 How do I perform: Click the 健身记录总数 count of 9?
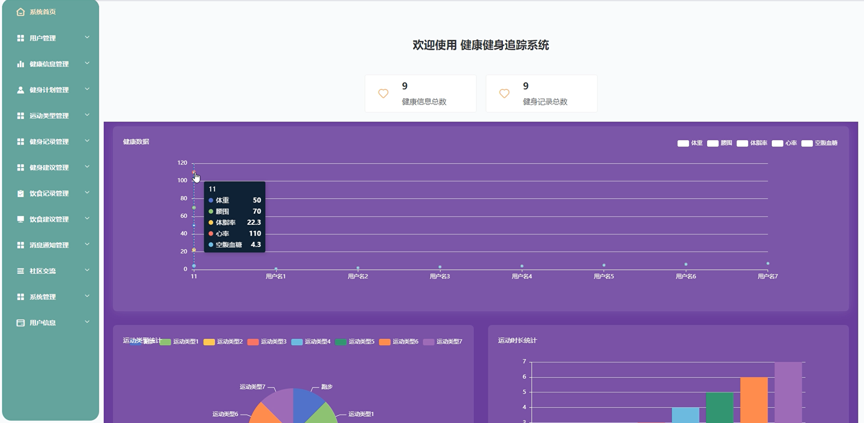click(526, 86)
